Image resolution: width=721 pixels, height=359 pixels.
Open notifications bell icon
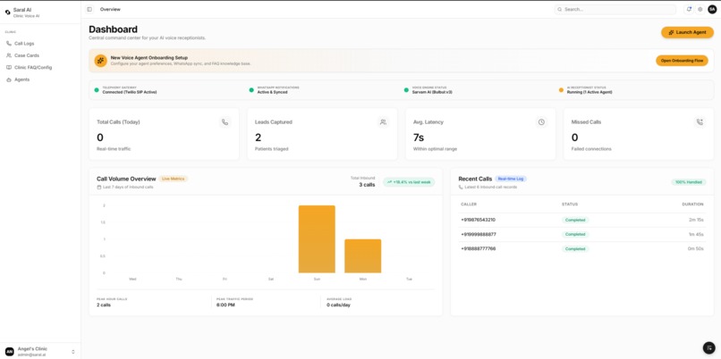pyautogui.click(x=689, y=9)
